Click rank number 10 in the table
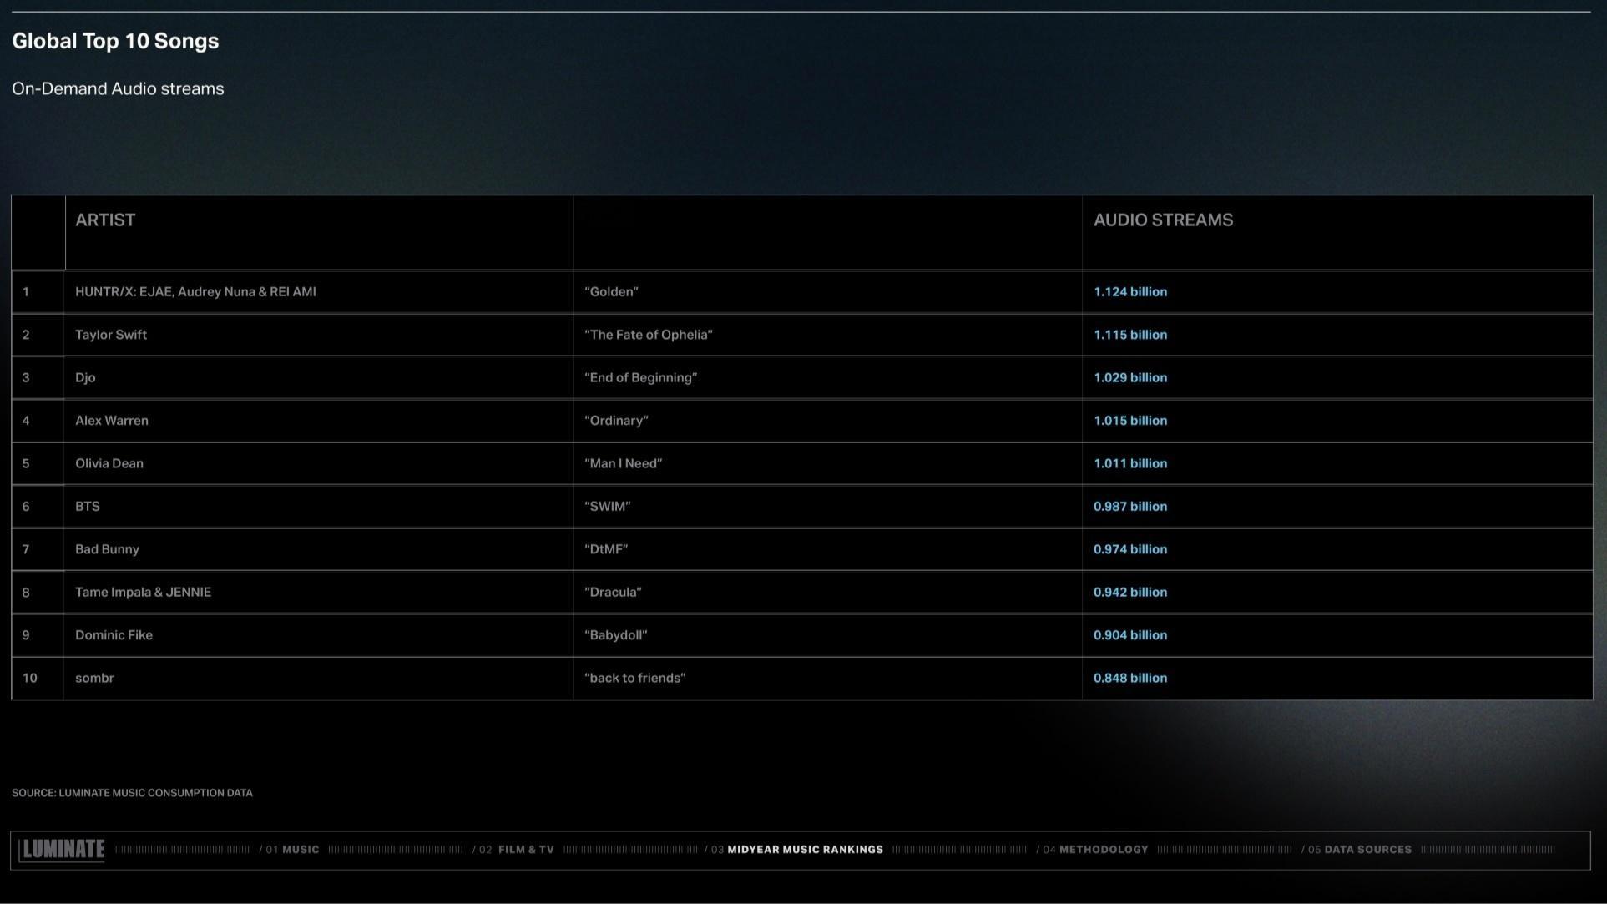The image size is (1607, 904). pos(30,679)
